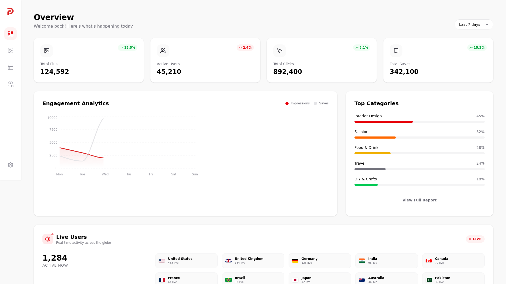Click the Food & Drink yellow bar

(372, 153)
